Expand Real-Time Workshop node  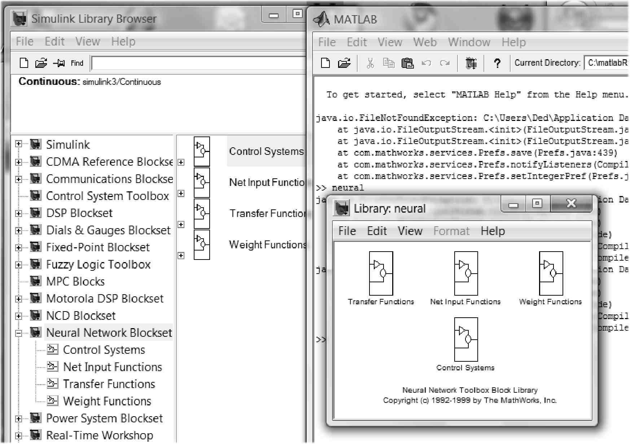(x=19, y=436)
